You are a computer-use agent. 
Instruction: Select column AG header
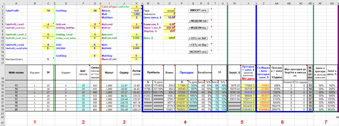pyautogui.click(x=332, y=3)
